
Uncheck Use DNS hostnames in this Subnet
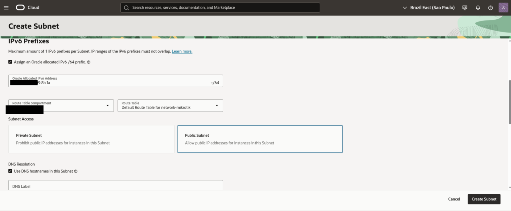click(11, 171)
